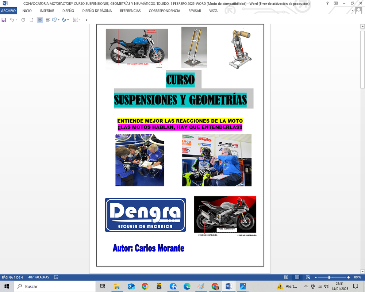The width and height of the screenshot is (365, 292).
Task: Click the text styles brush icon
Action: [64, 20]
